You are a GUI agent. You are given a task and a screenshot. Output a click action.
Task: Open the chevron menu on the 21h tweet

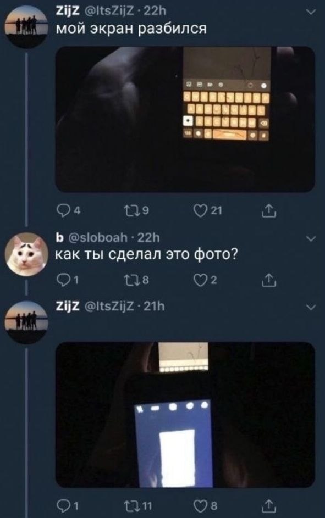(x=311, y=308)
